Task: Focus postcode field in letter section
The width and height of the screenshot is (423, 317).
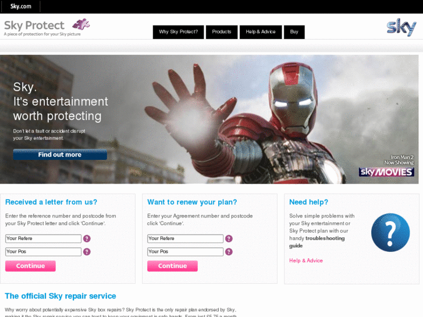Action: coord(43,252)
